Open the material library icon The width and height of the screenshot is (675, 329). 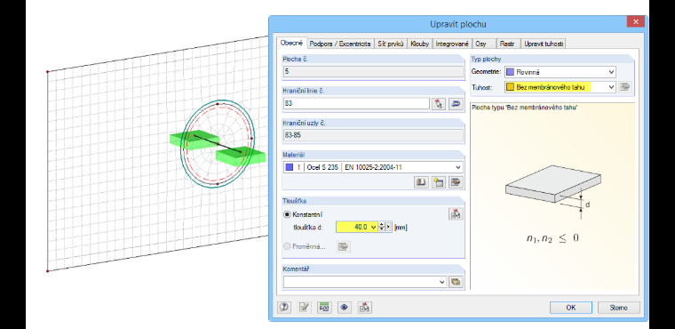click(x=421, y=182)
